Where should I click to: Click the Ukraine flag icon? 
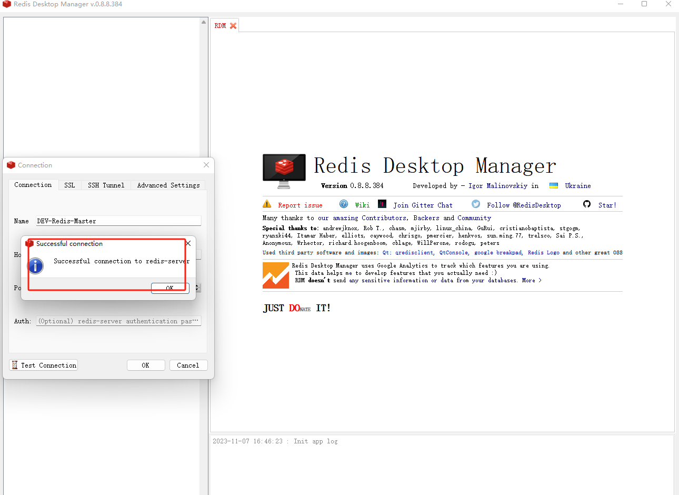553,185
